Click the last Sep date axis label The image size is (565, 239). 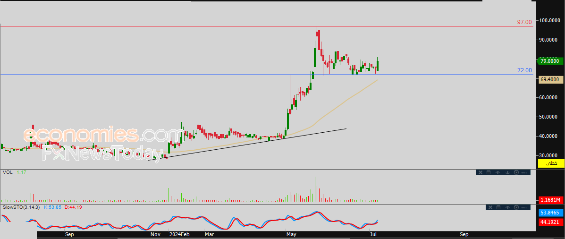(464, 234)
